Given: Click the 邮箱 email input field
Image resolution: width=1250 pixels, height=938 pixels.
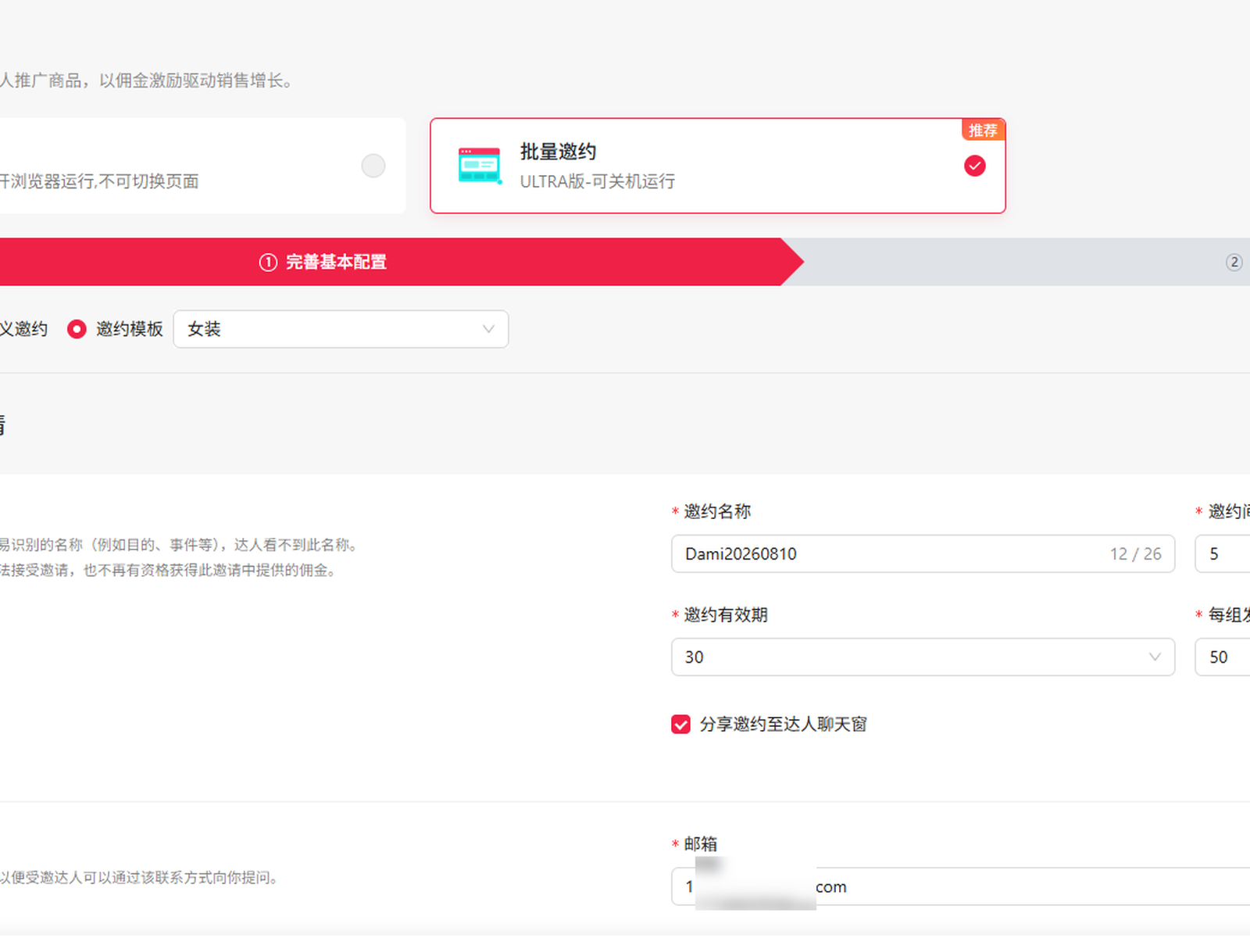Looking at the screenshot, I should tap(960, 886).
